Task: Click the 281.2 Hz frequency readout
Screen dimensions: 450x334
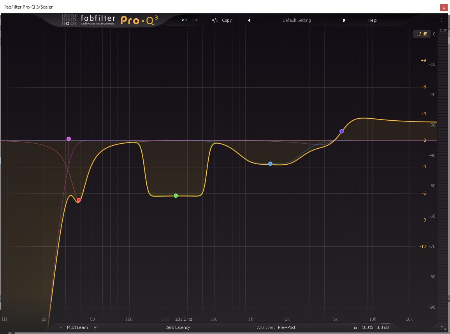Action: tap(184, 319)
